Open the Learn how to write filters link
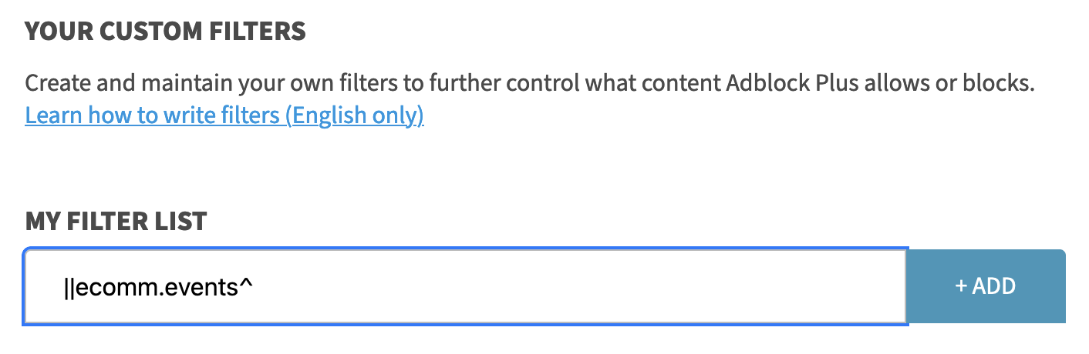1089x354 pixels. tap(224, 116)
